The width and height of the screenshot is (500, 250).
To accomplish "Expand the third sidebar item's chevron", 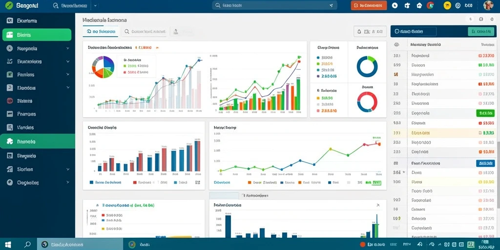I will point(67,48).
